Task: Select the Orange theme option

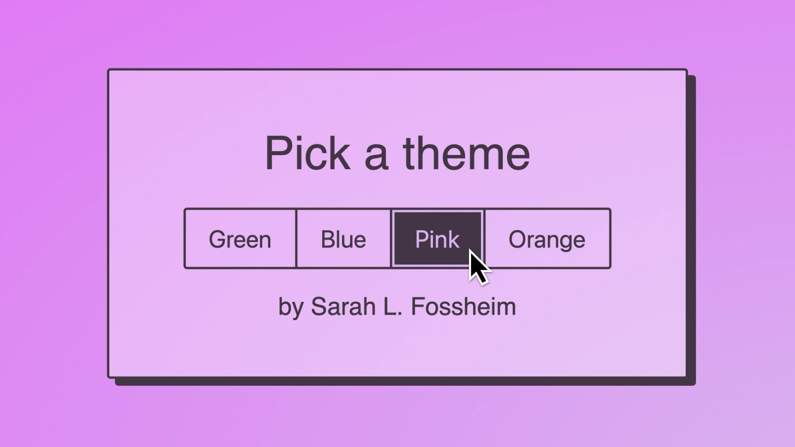Action: [547, 239]
